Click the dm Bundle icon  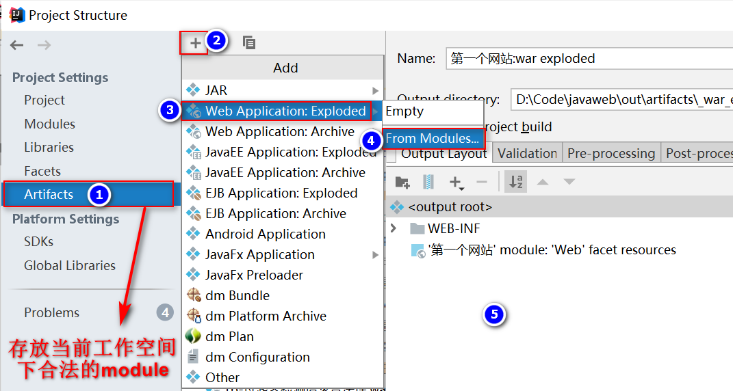194,295
